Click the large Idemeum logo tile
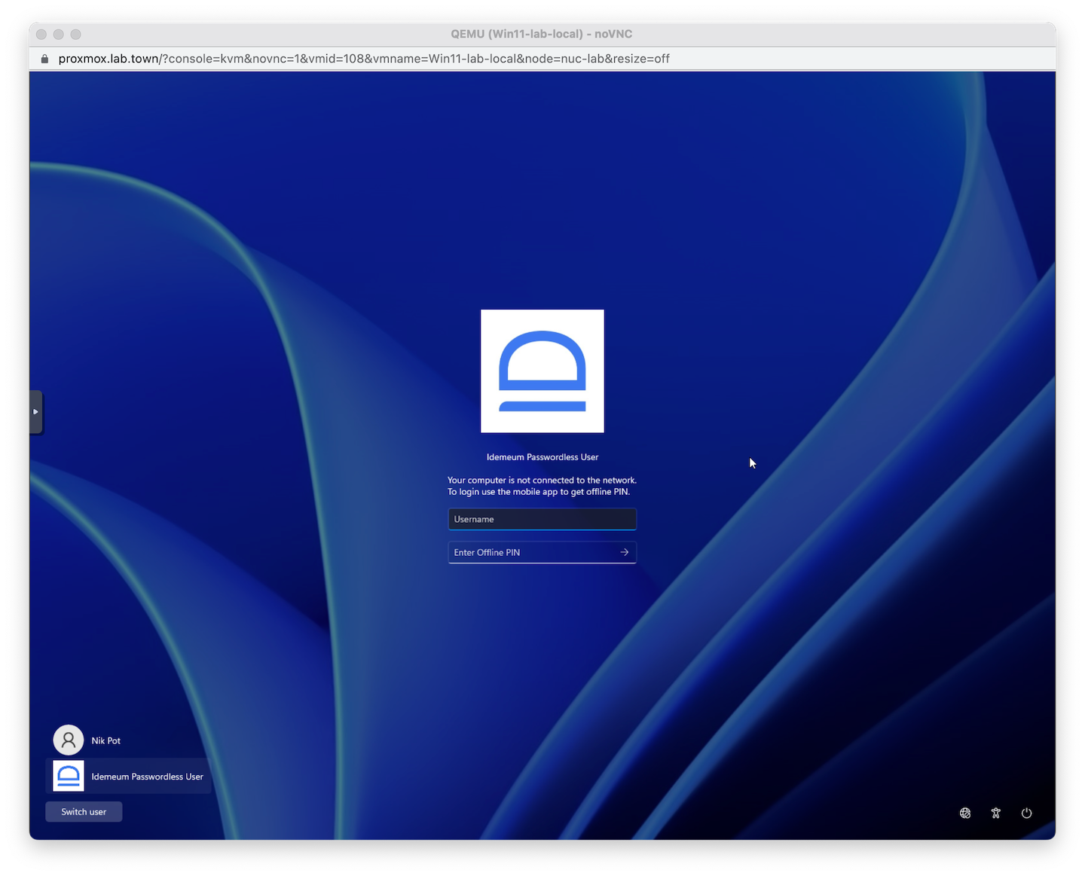The width and height of the screenshot is (1085, 876). pos(542,371)
